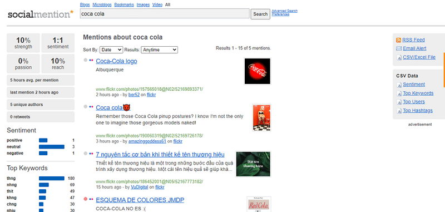Open the ESQUEMA DE COLORES JMDP link
Screen dimensions: 445x212
point(140,200)
